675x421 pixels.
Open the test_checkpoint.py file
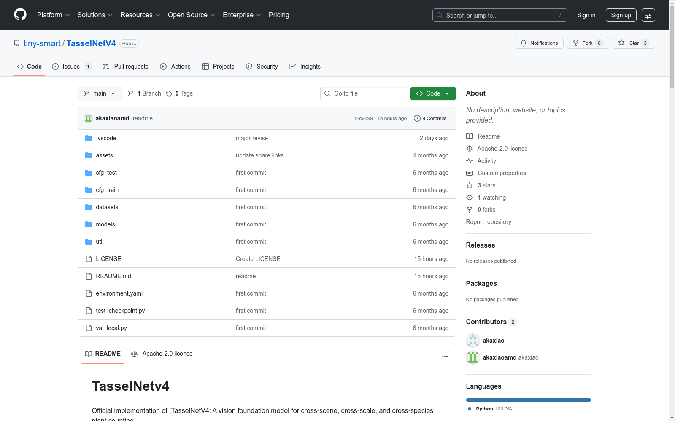point(120,311)
